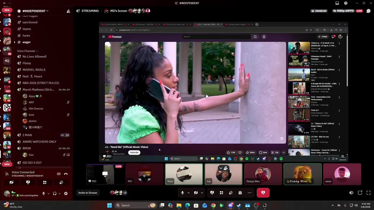This screenshot has height=210, width=374.
Task: Open activities launcher in stream control bar
Action: point(221,193)
